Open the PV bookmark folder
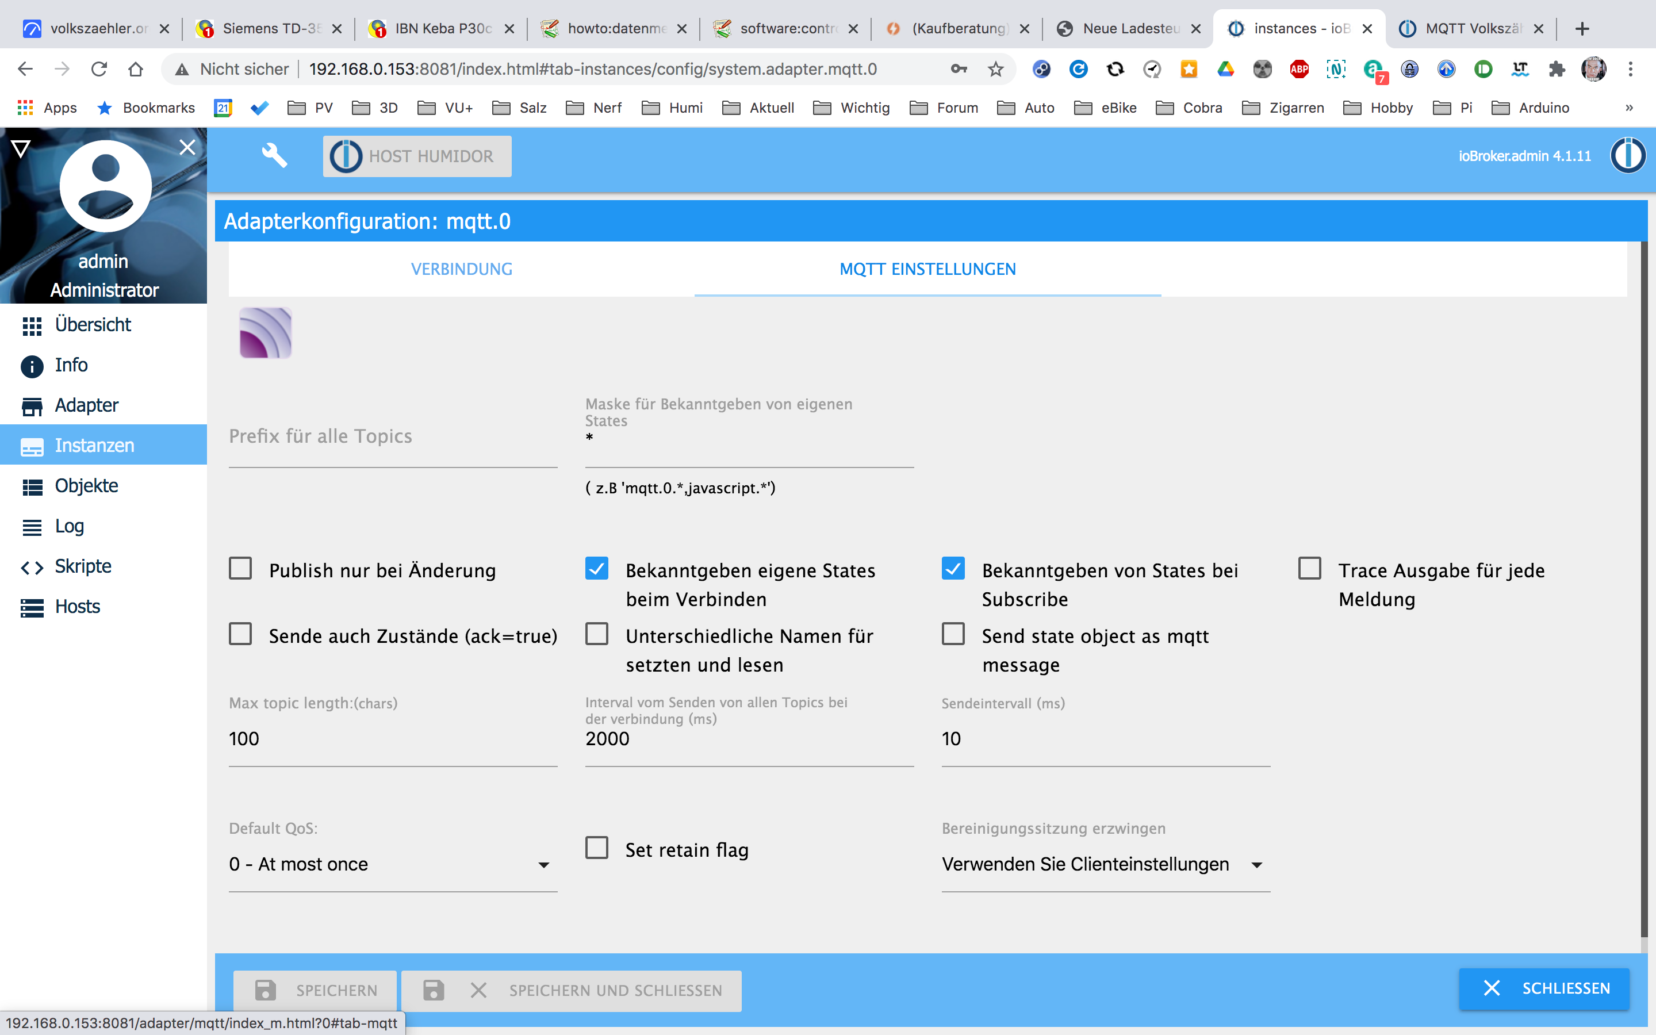Viewport: 1656px width, 1035px height. pos(310,108)
